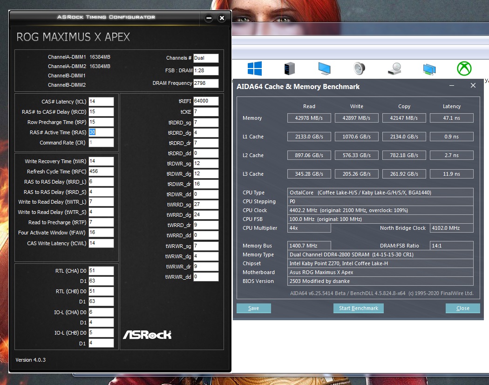Click the L3 Cache Copy value 261.92 GB/s

point(404,174)
